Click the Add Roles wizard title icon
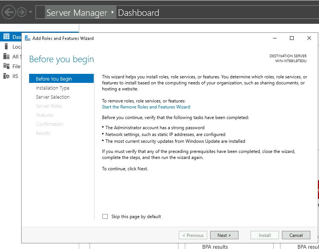319x249 pixels. click(28, 38)
